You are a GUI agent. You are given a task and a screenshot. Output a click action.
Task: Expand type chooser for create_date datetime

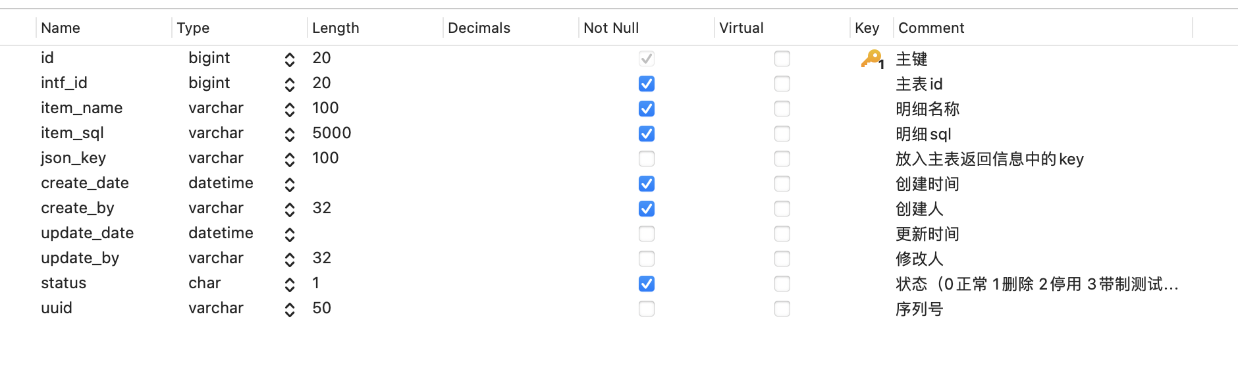[290, 184]
